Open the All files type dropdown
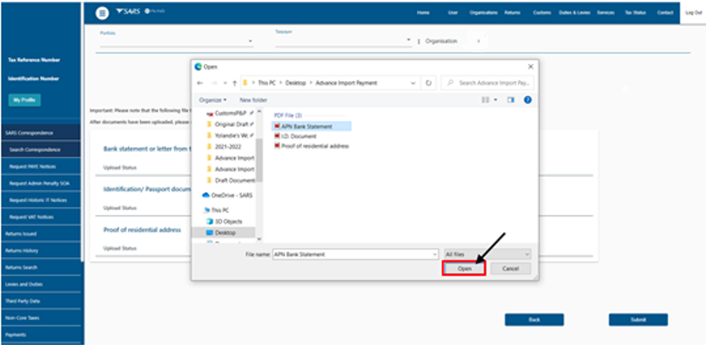Screen dimensions: 721x347 point(487,254)
